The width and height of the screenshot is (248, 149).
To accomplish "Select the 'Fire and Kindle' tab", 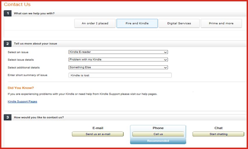I will (137, 23).
